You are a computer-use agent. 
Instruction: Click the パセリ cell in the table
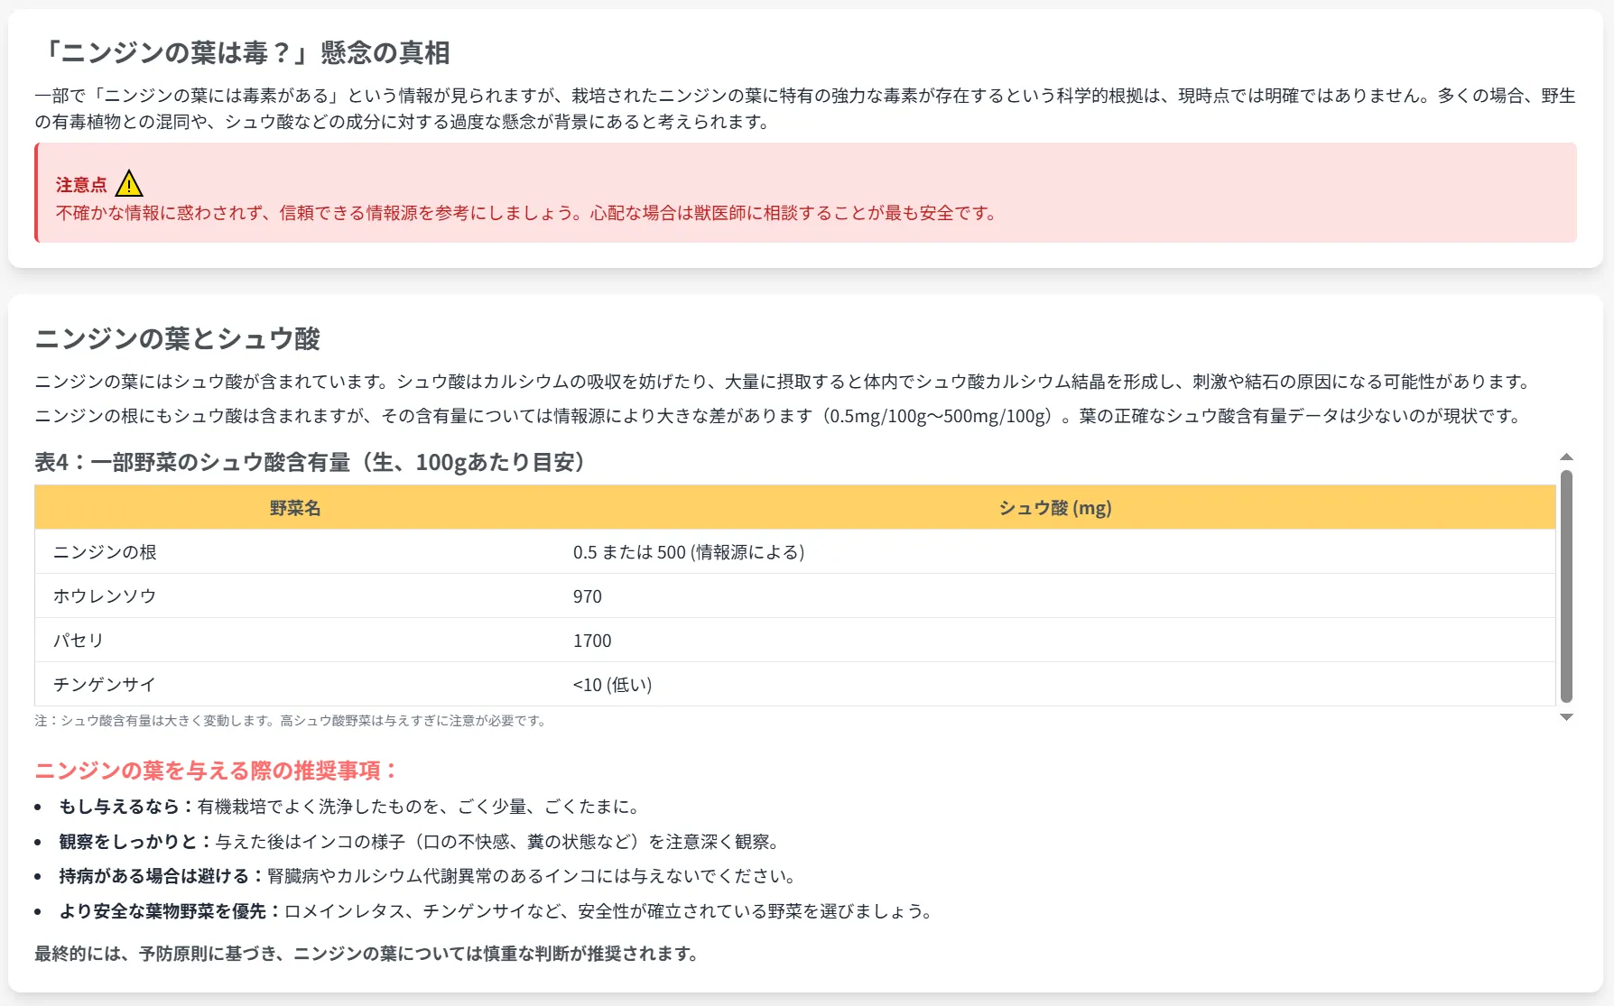click(x=79, y=641)
